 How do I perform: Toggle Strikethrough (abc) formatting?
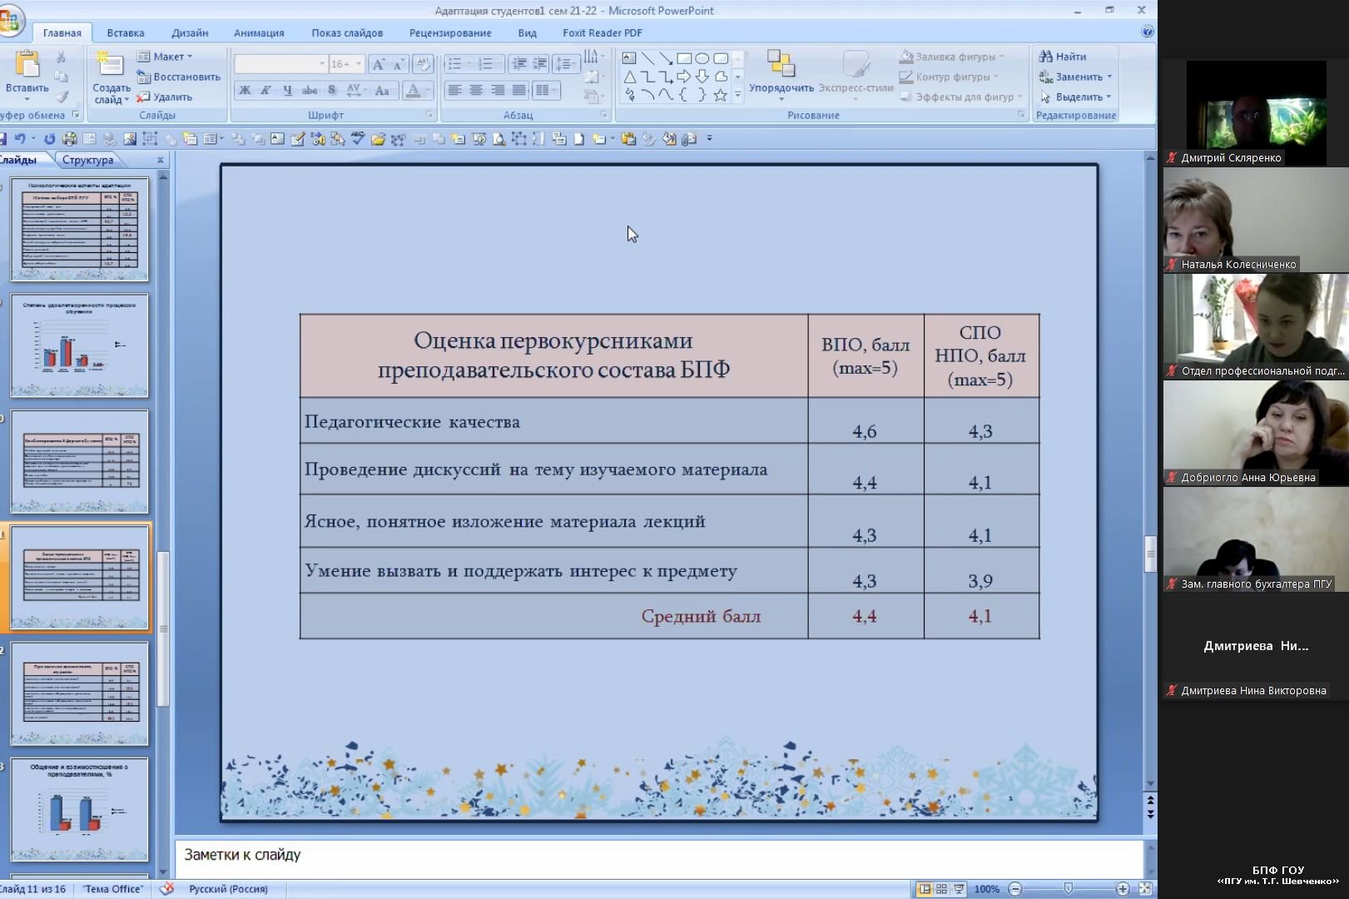(310, 91)
